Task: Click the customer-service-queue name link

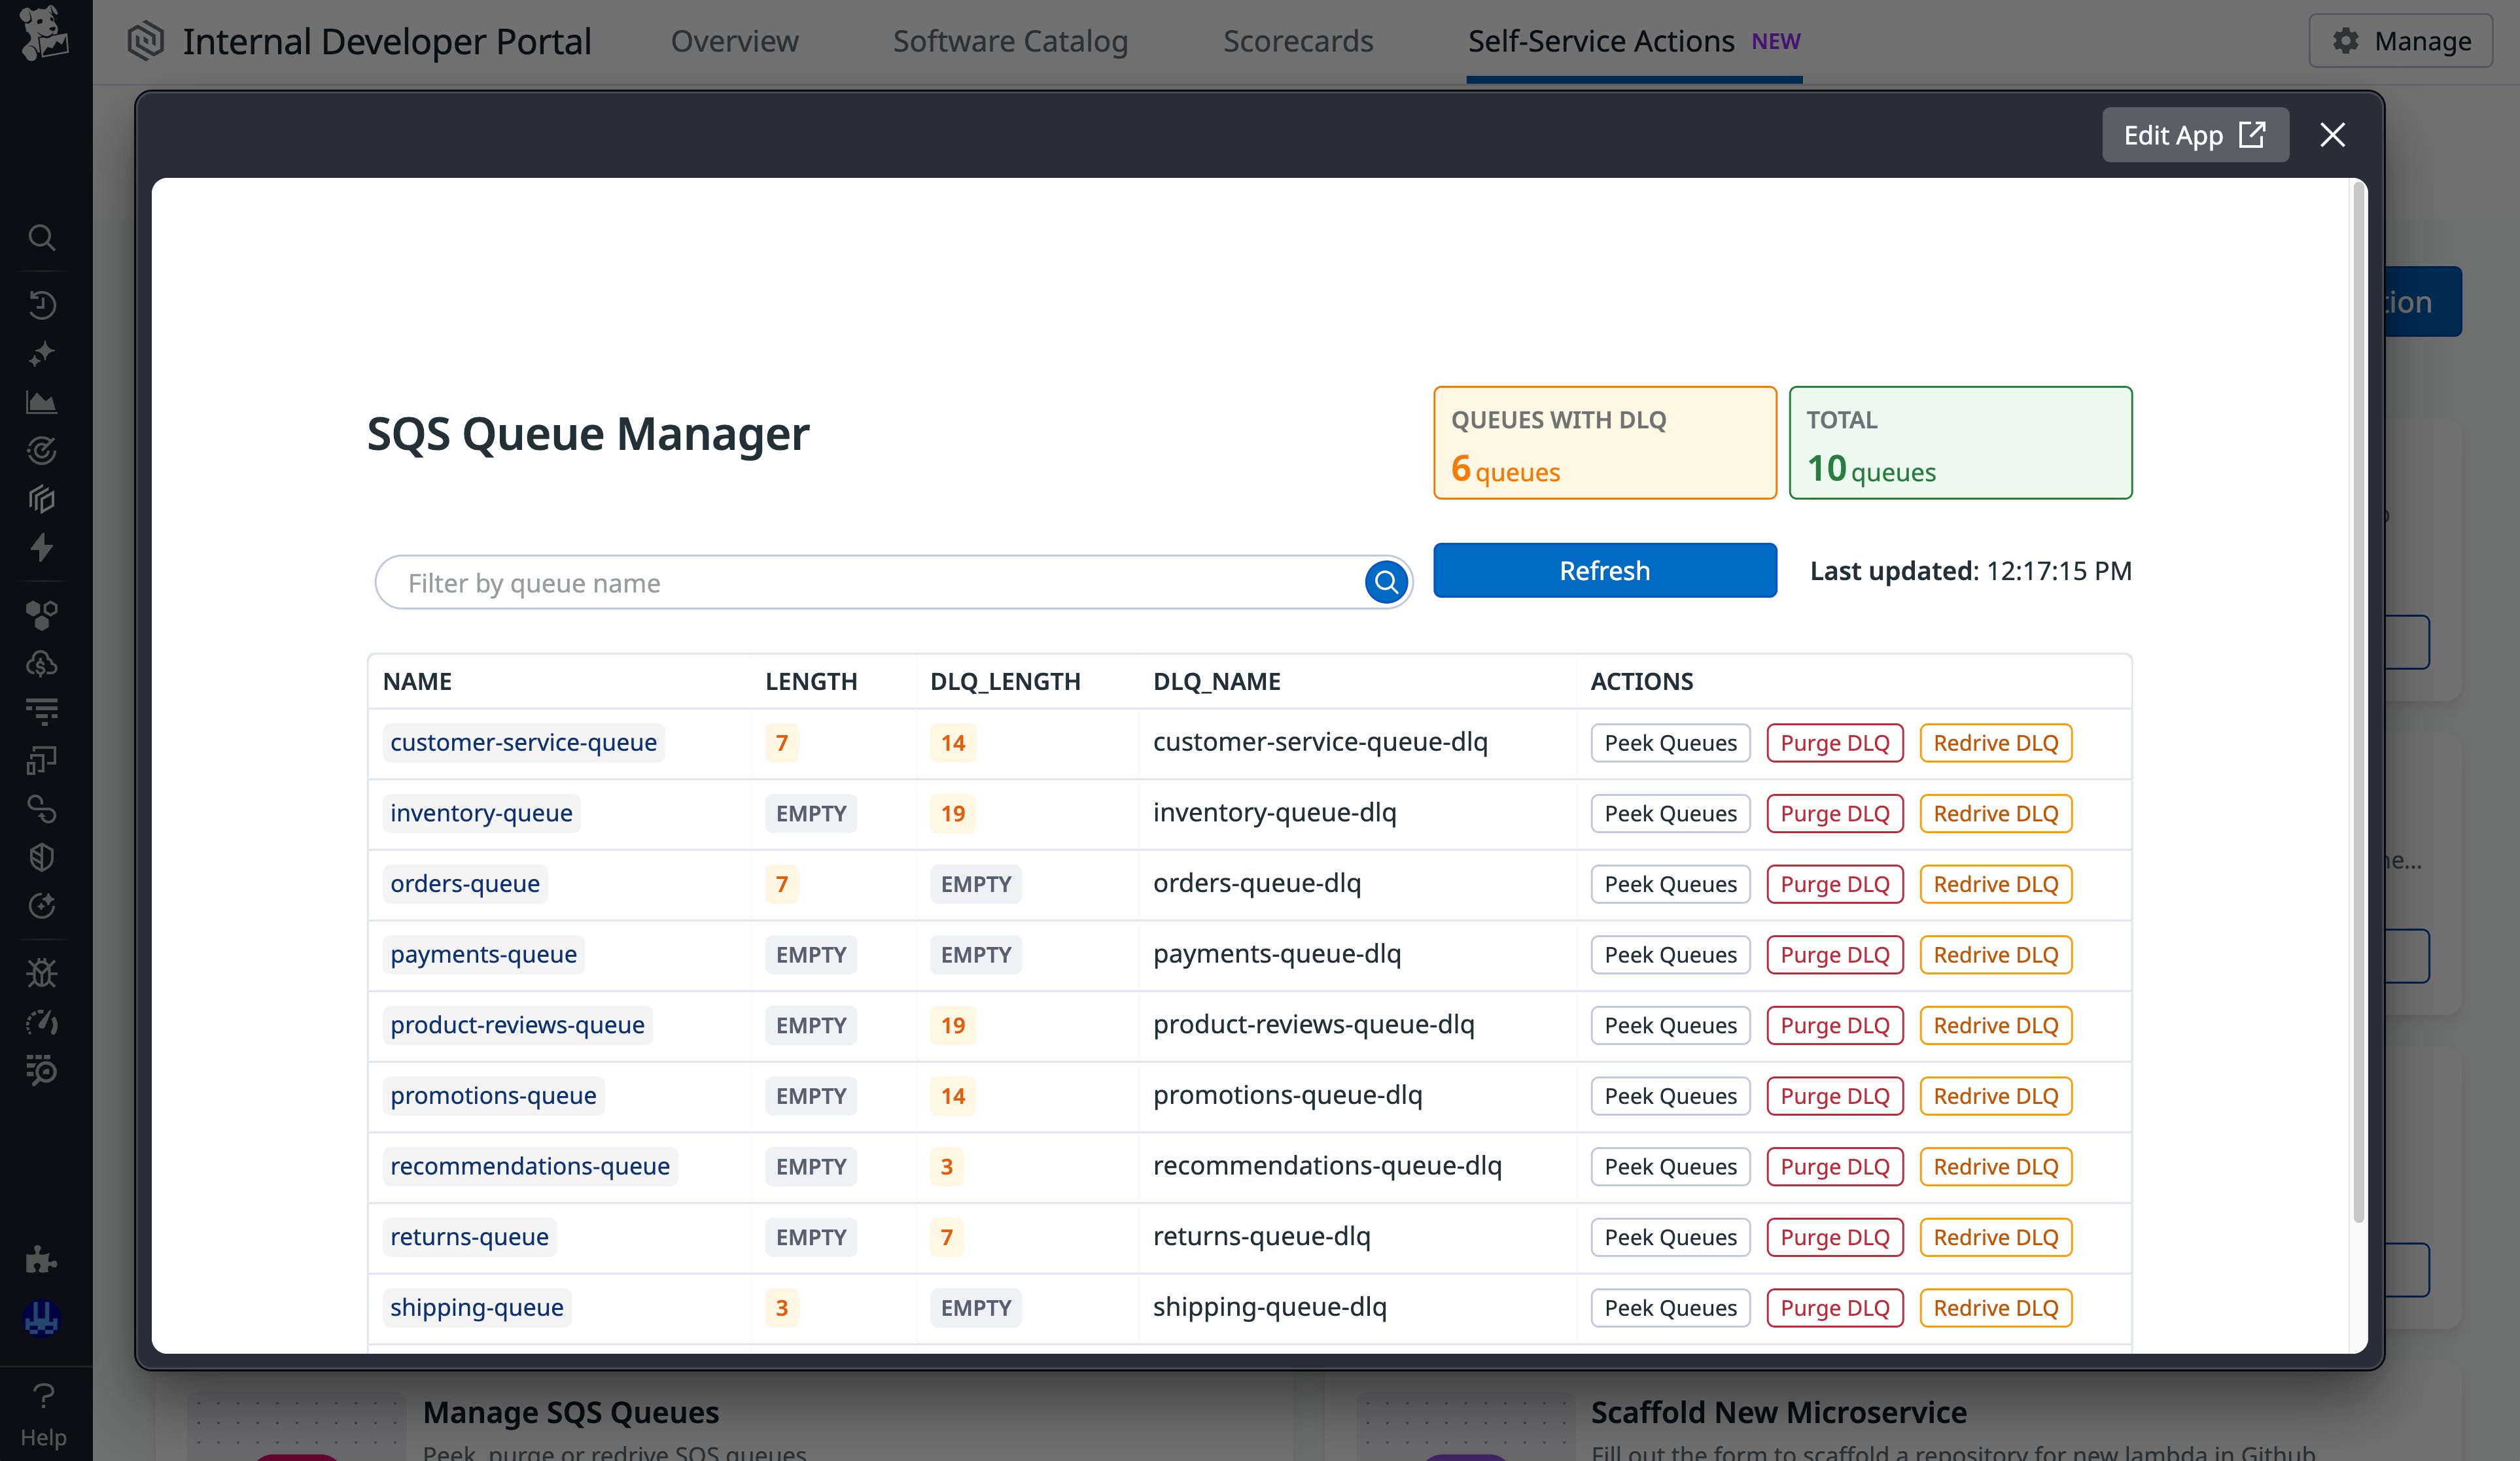Action: (523, 742)
